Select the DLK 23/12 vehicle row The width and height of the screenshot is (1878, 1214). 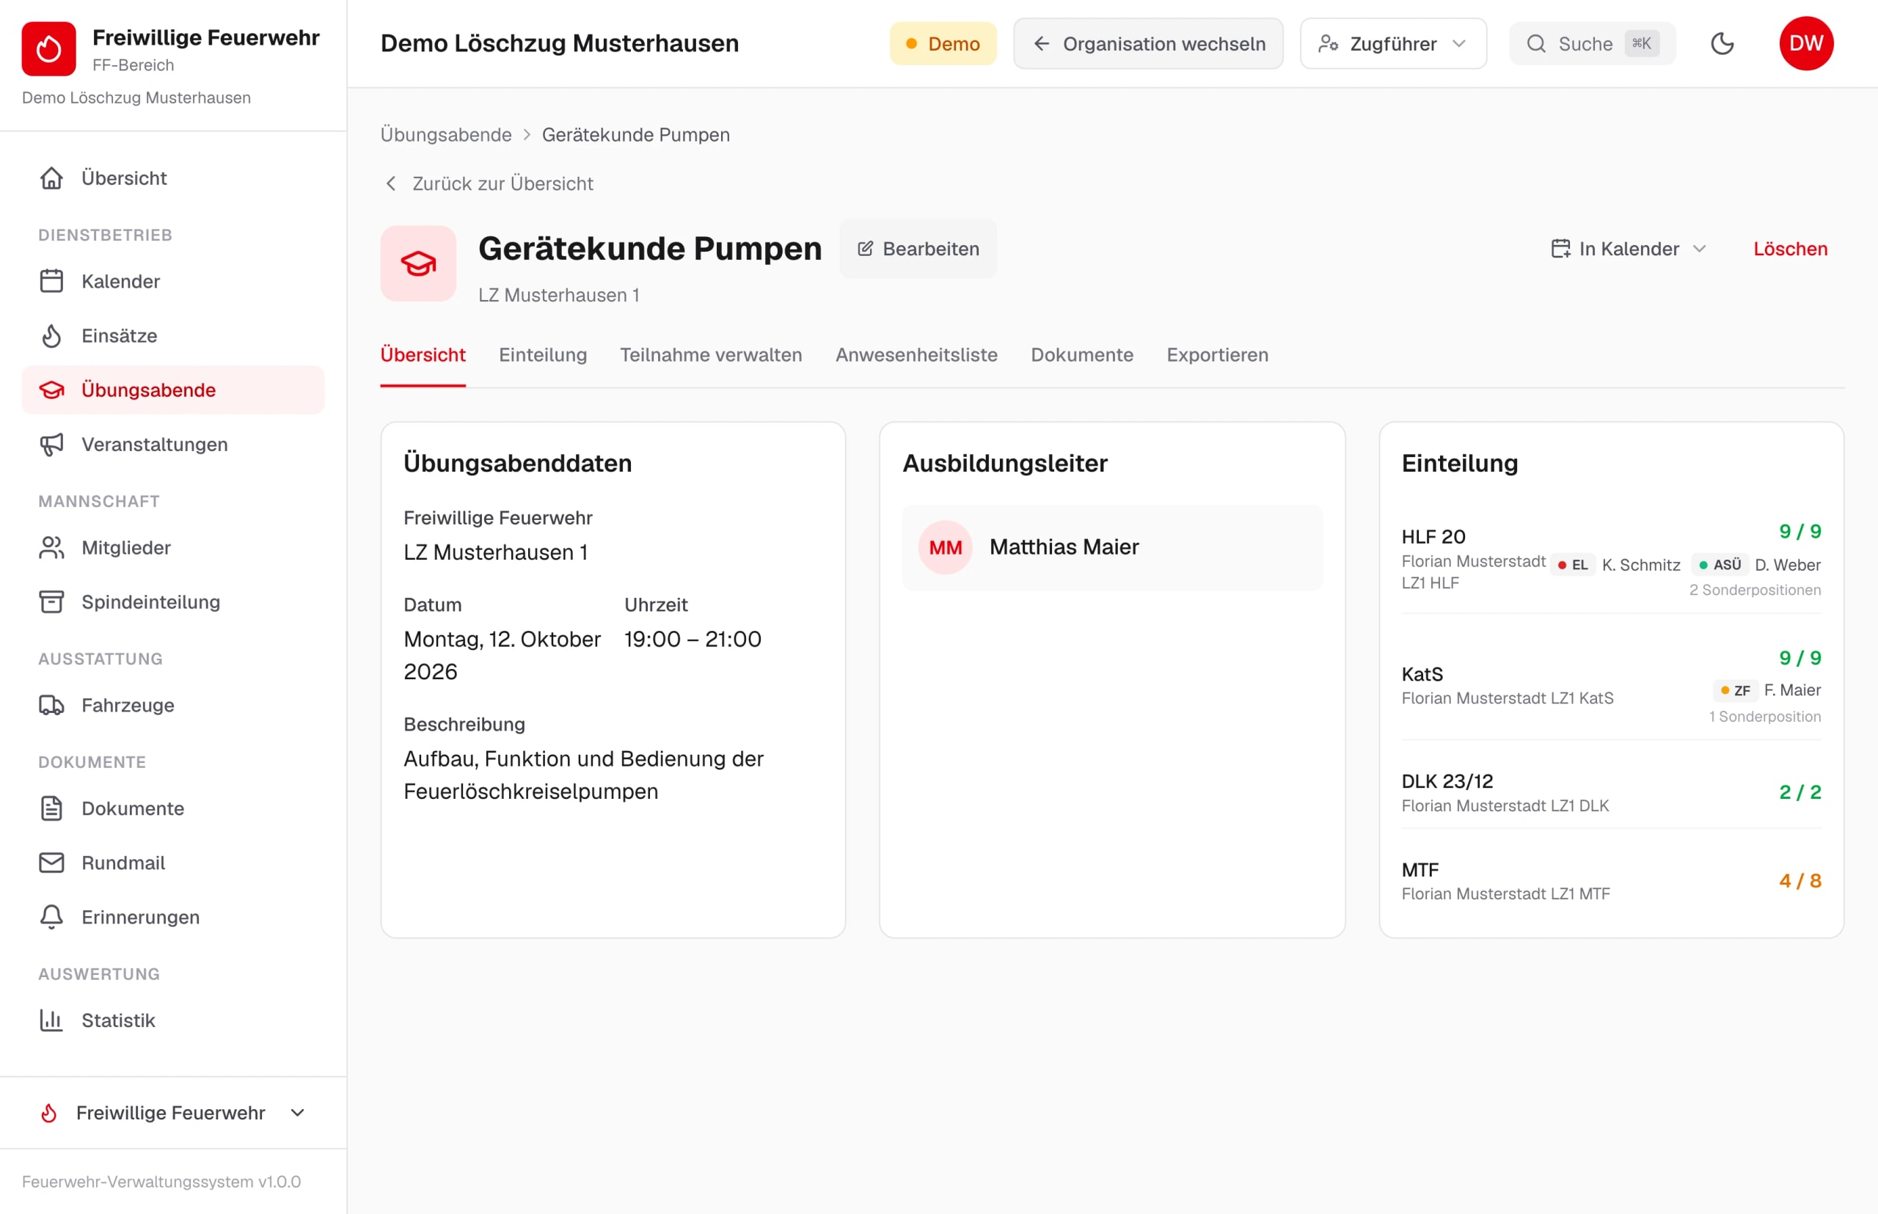click(x=1612, y=792)
